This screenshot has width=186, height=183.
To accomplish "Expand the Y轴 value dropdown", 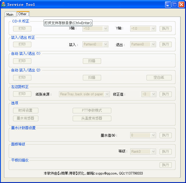I will [x=153, y=29].
